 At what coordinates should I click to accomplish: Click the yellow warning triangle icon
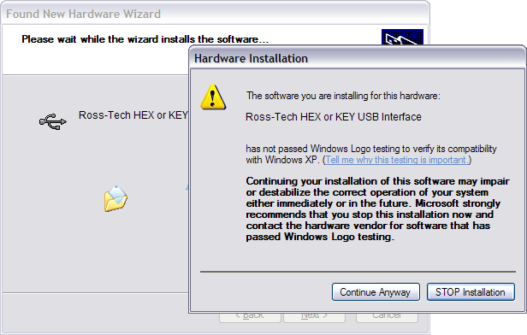(x=213, y=97)
